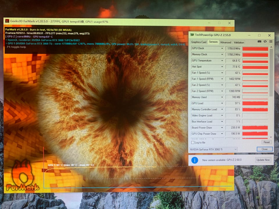Click the 196.5 W GPU Chip Power value

[x=233, y=134]
